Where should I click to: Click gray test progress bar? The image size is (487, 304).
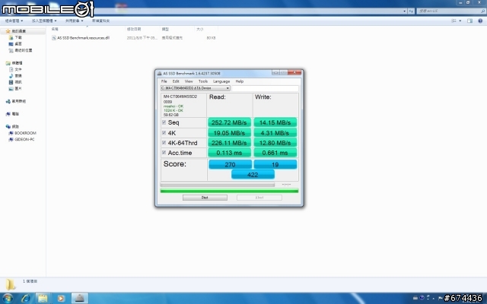point(218,185)
